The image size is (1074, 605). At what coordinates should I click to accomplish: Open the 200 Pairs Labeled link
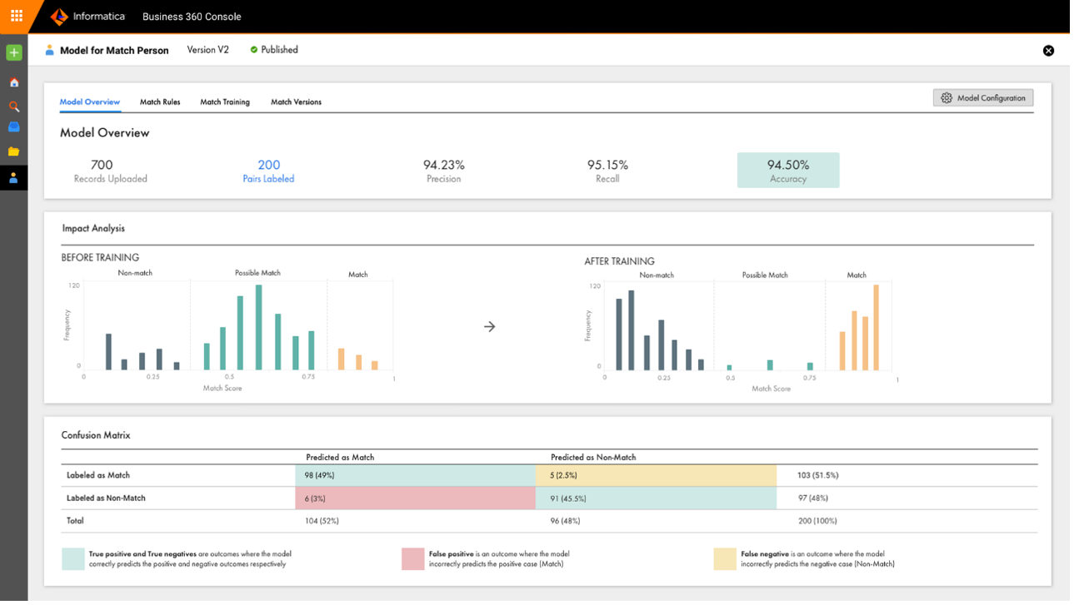(x=268, y=171)
